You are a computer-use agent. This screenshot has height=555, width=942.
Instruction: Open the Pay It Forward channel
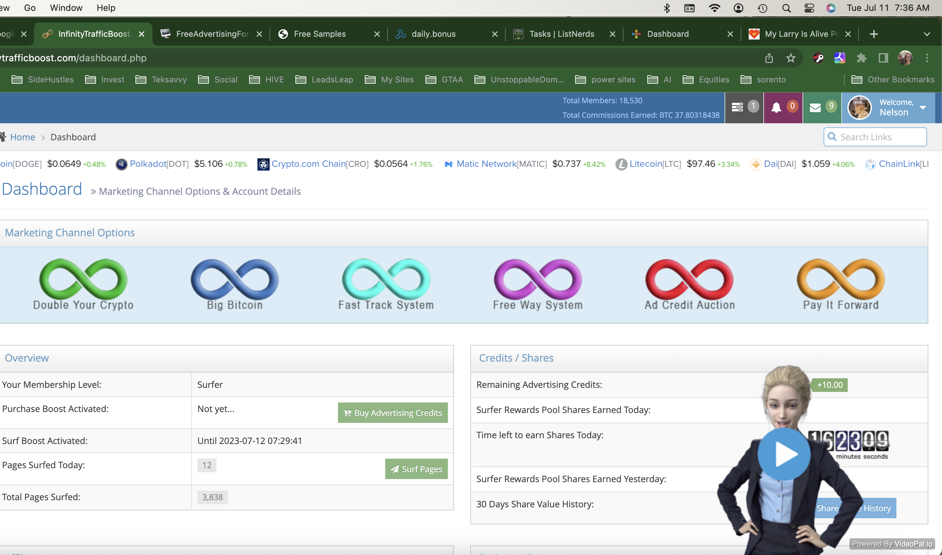coord(841,284)
